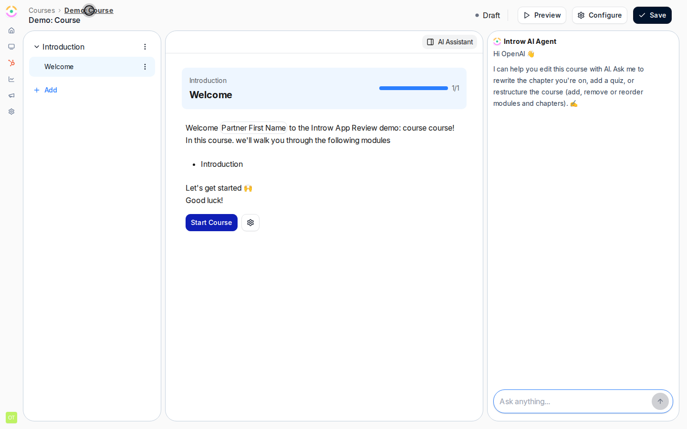Image resolution: width=687 pixels, height=429 pixels.
Task: Click the "Let's get started" line
Action: 219,188
